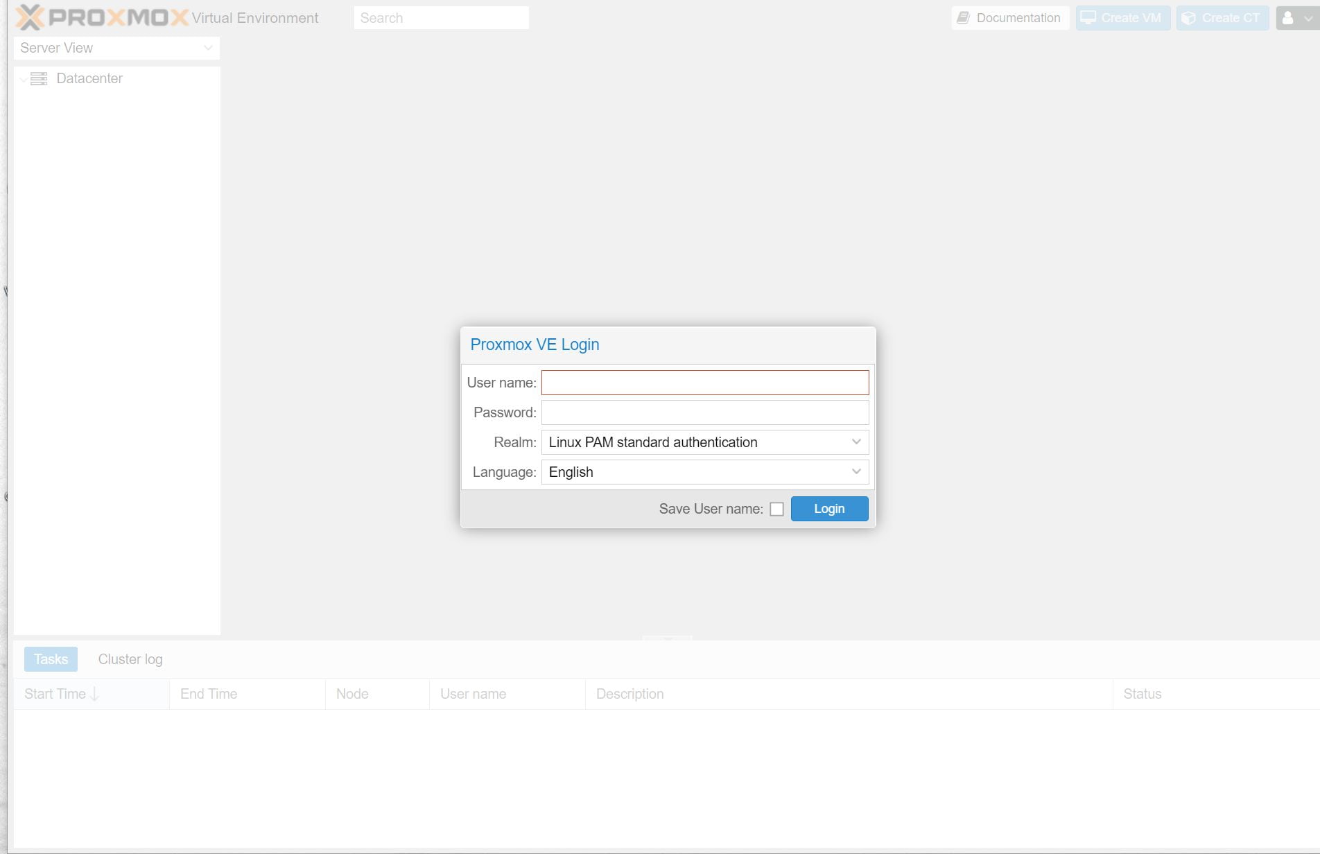Expand the Server View selector
1320x854 pixels.
tap(207, 48)
